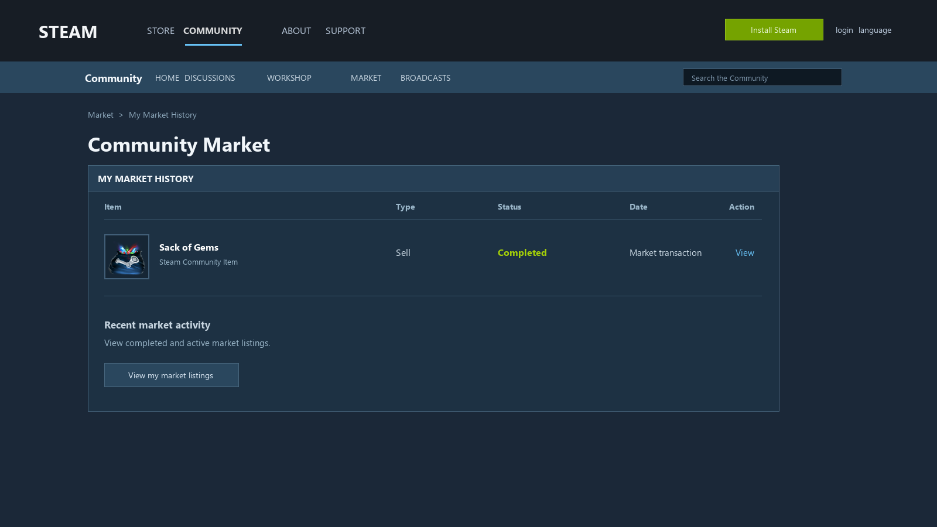Open the Sack of Gems item name
Screen dimensions: 937x527
pyautogui.click(x=189, y=247)
